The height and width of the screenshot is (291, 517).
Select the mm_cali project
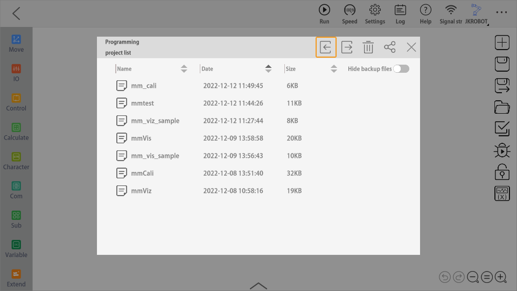[x=143, y=86]
